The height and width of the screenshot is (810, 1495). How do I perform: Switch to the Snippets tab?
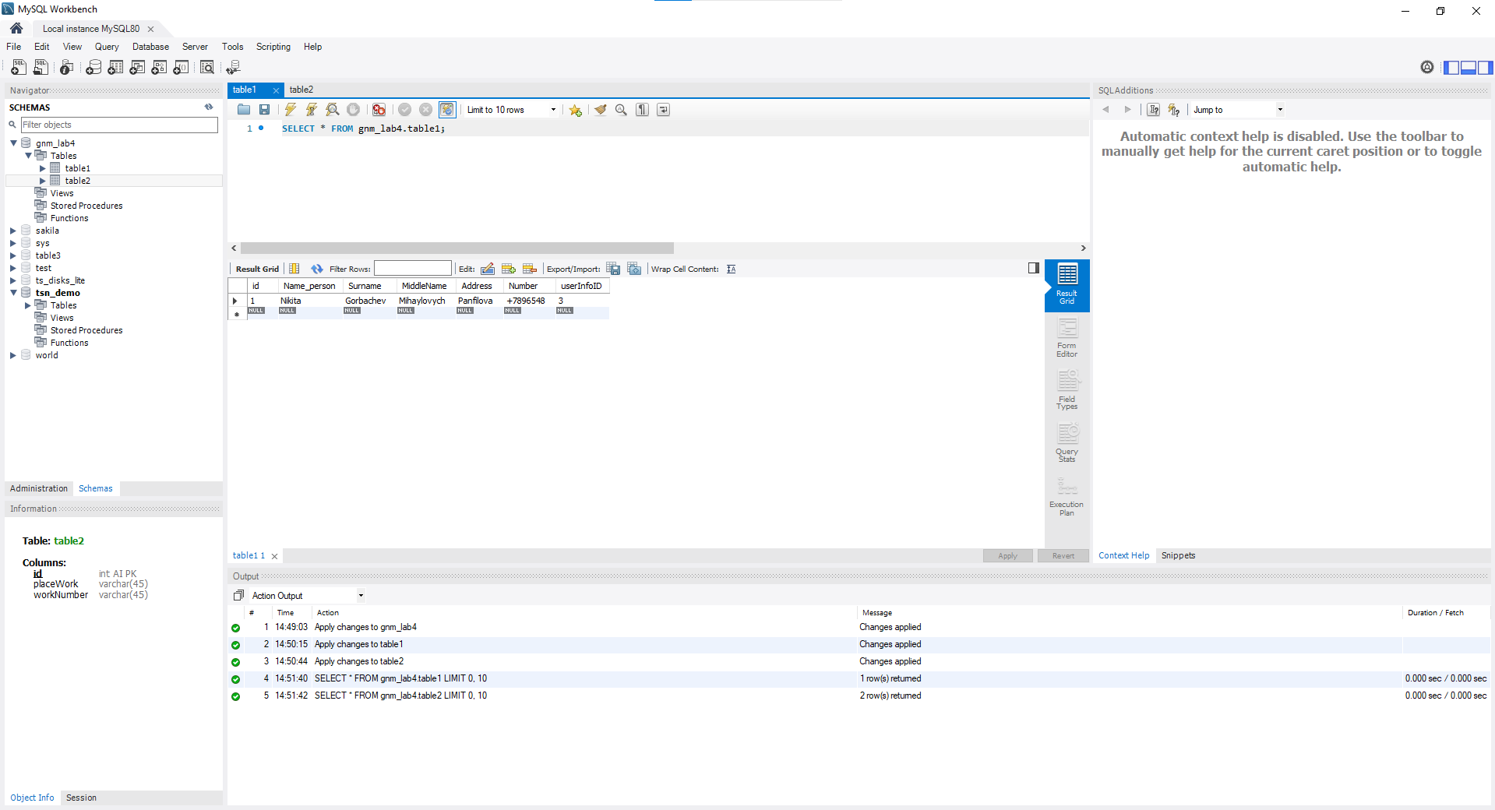1178,555
